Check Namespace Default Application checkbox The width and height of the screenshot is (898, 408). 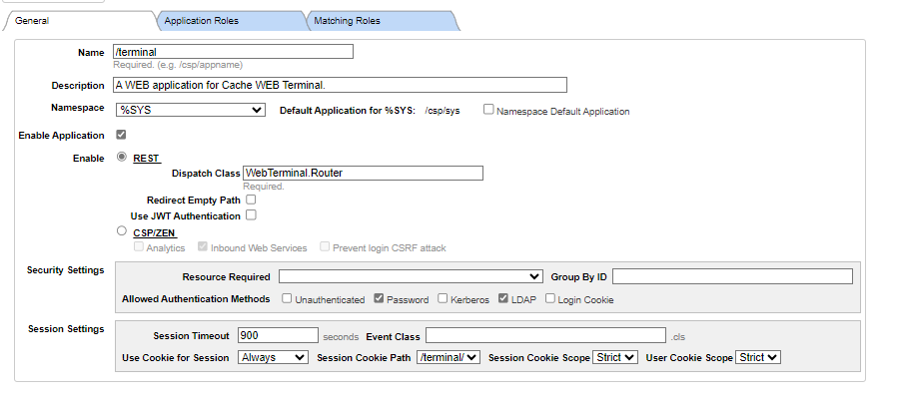[x=487, y=109]
